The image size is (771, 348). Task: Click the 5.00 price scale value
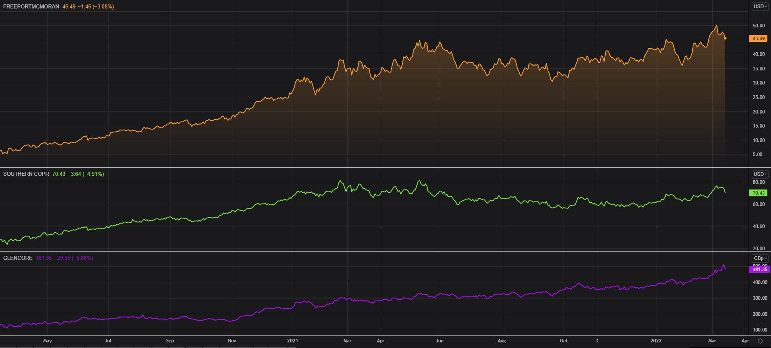click(757, 154)
